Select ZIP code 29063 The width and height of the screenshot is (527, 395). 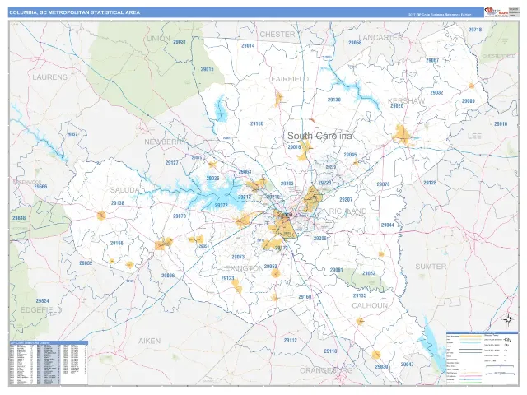click(x=245, y=172)
